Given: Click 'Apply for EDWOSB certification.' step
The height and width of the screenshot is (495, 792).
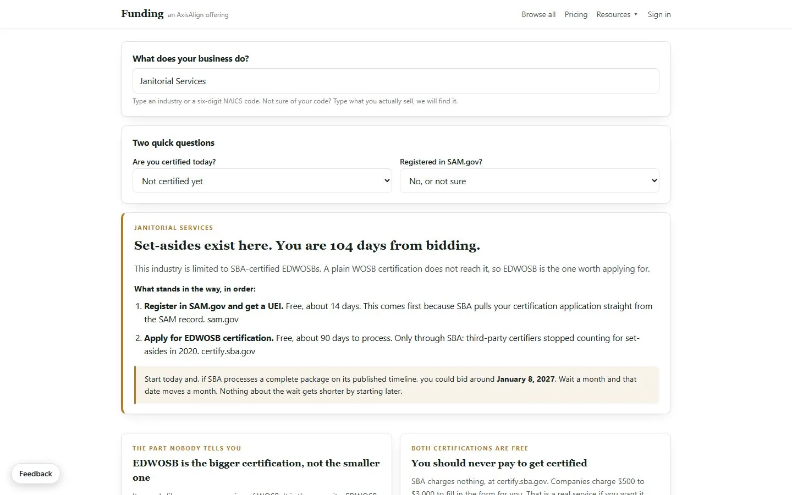Looking at the screenshot, I should pyautogui.click(x=209, y=338).
